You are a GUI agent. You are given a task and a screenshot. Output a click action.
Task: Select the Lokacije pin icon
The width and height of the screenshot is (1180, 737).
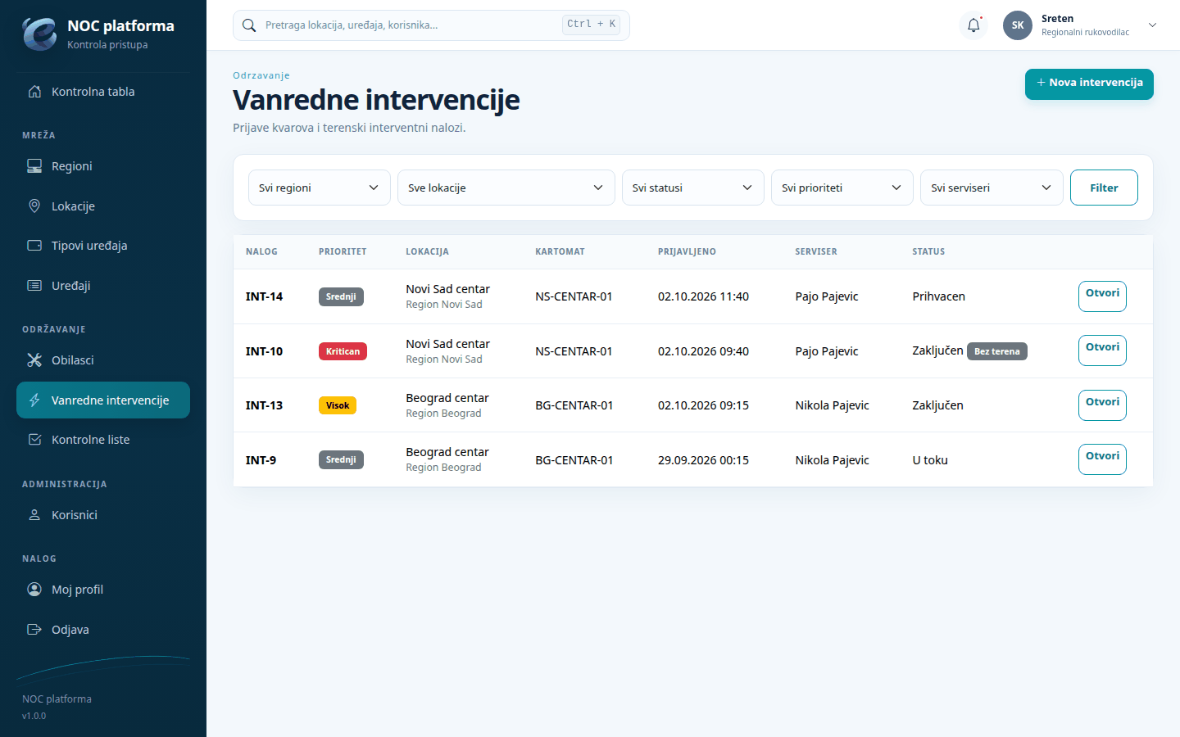pos(34,206)
